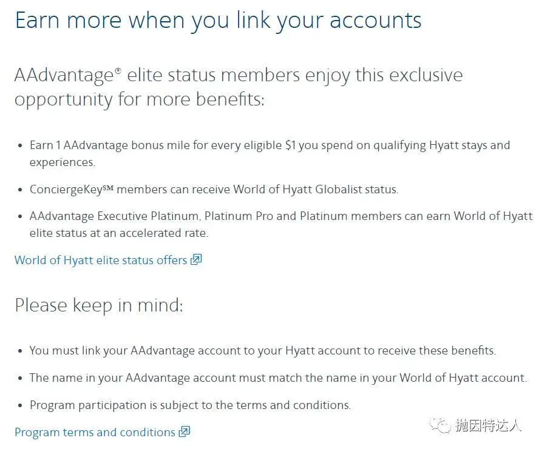Image resolution: width=539 pixels, height=449 pixels.
Task: Click the bullet dot before Earn 1 AAdvantage
Action: coord(20,146)
